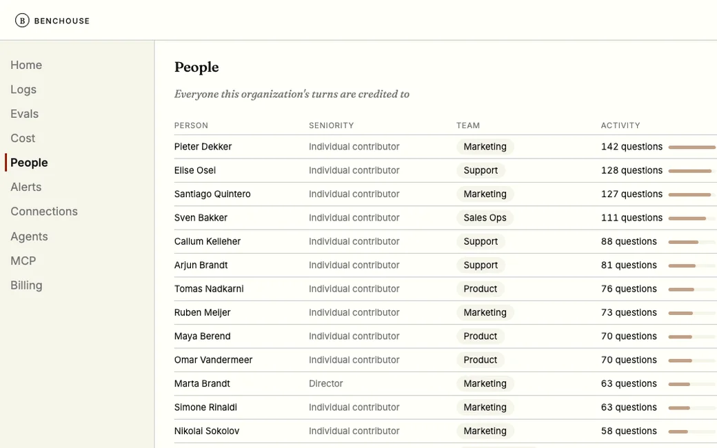Click "88 questions" activity value

(x=629, y=241)
